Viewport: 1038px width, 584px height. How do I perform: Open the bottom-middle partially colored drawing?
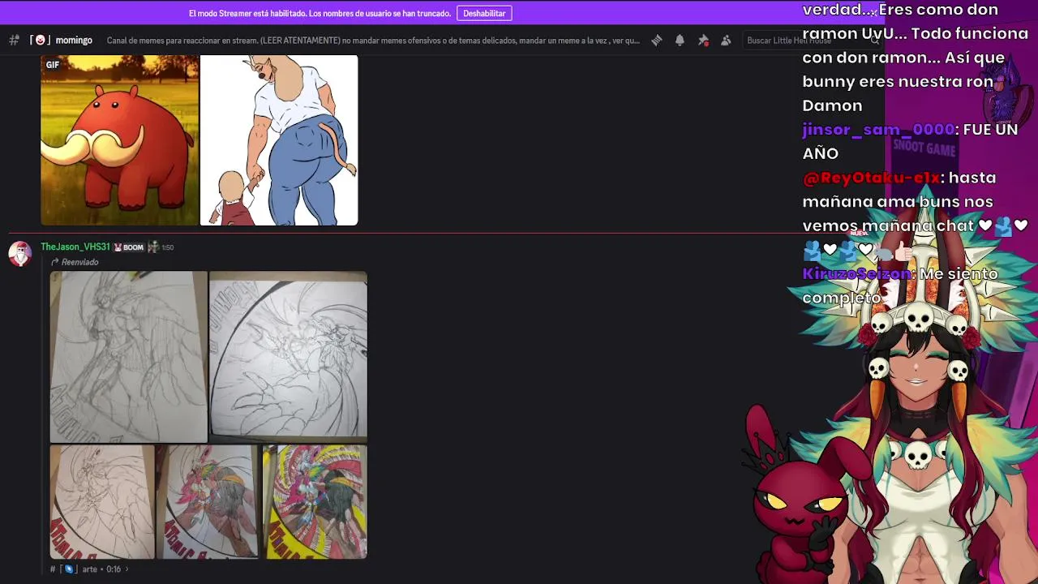click(x=208, y=501)
